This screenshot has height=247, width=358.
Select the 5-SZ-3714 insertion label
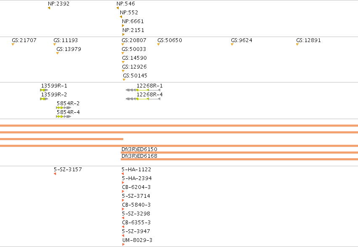click(136, 196)
